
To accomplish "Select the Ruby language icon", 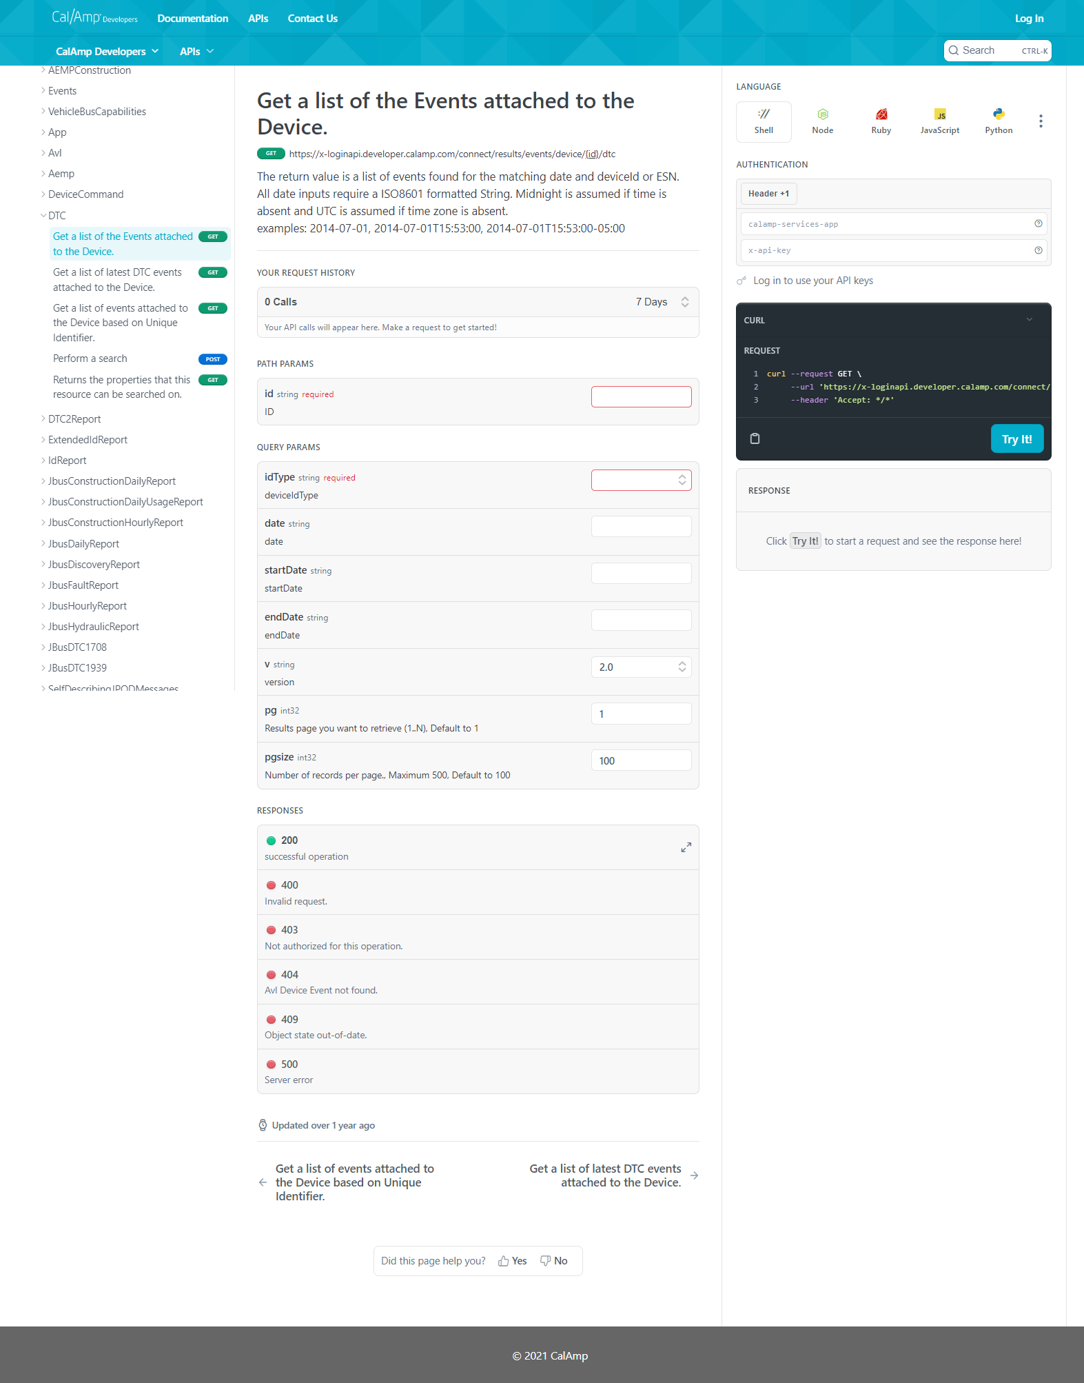I will tap(881, 121).
